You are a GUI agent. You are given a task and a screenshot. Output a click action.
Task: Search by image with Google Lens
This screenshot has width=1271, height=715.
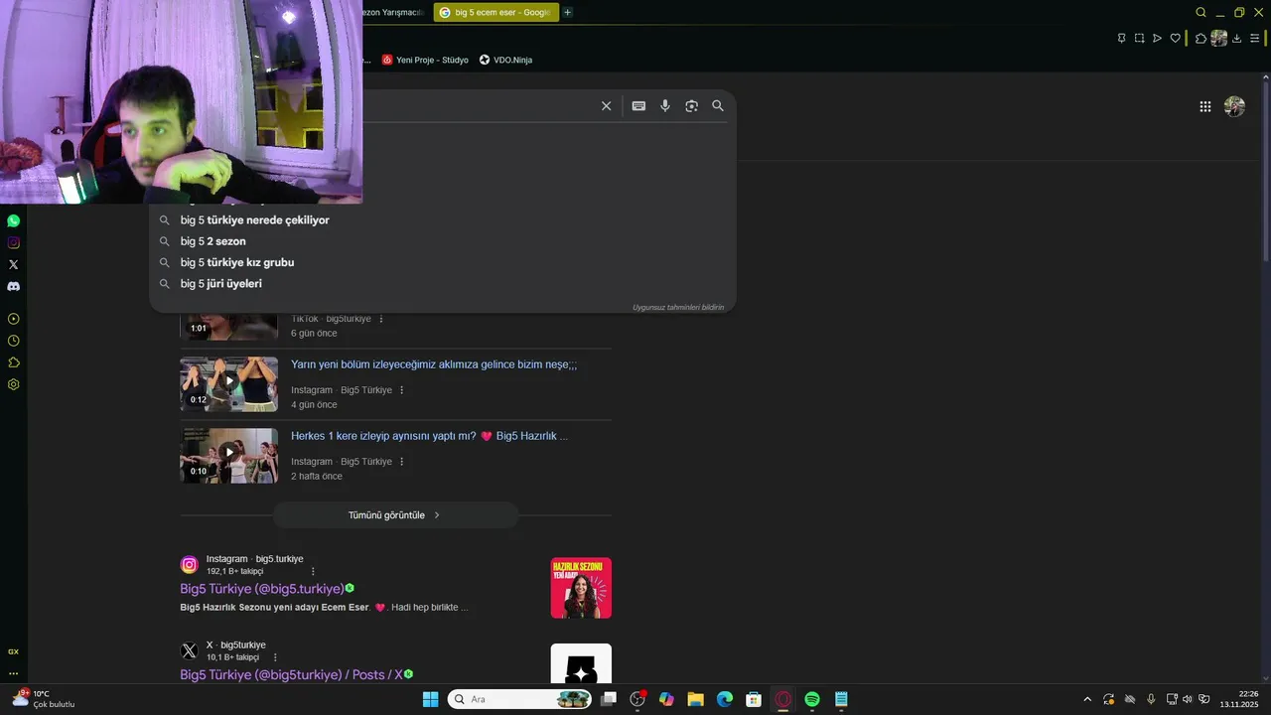[691, 106]
